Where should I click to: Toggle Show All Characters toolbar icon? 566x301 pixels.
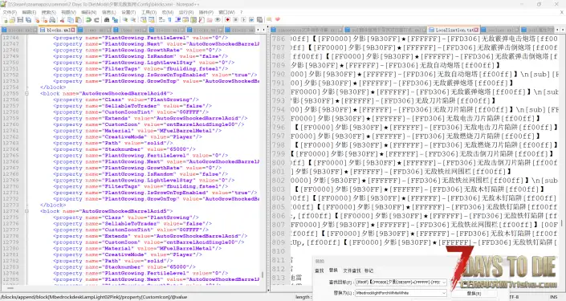tap(169, 20)
